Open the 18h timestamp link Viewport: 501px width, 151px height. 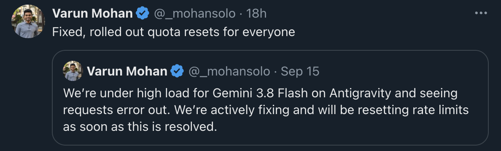(256, 14)
